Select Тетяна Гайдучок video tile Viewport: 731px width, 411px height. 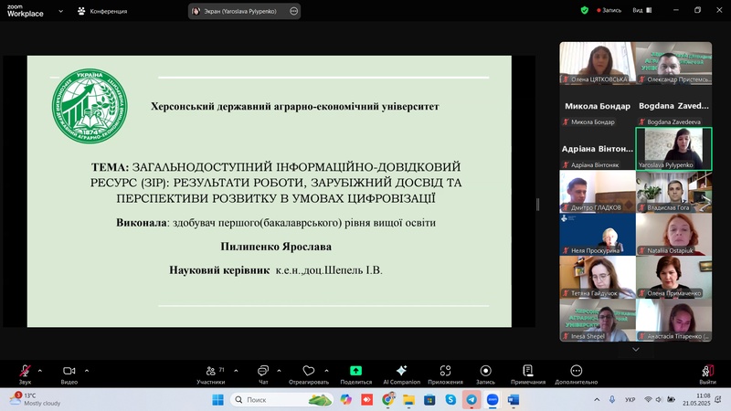point(598,278)
